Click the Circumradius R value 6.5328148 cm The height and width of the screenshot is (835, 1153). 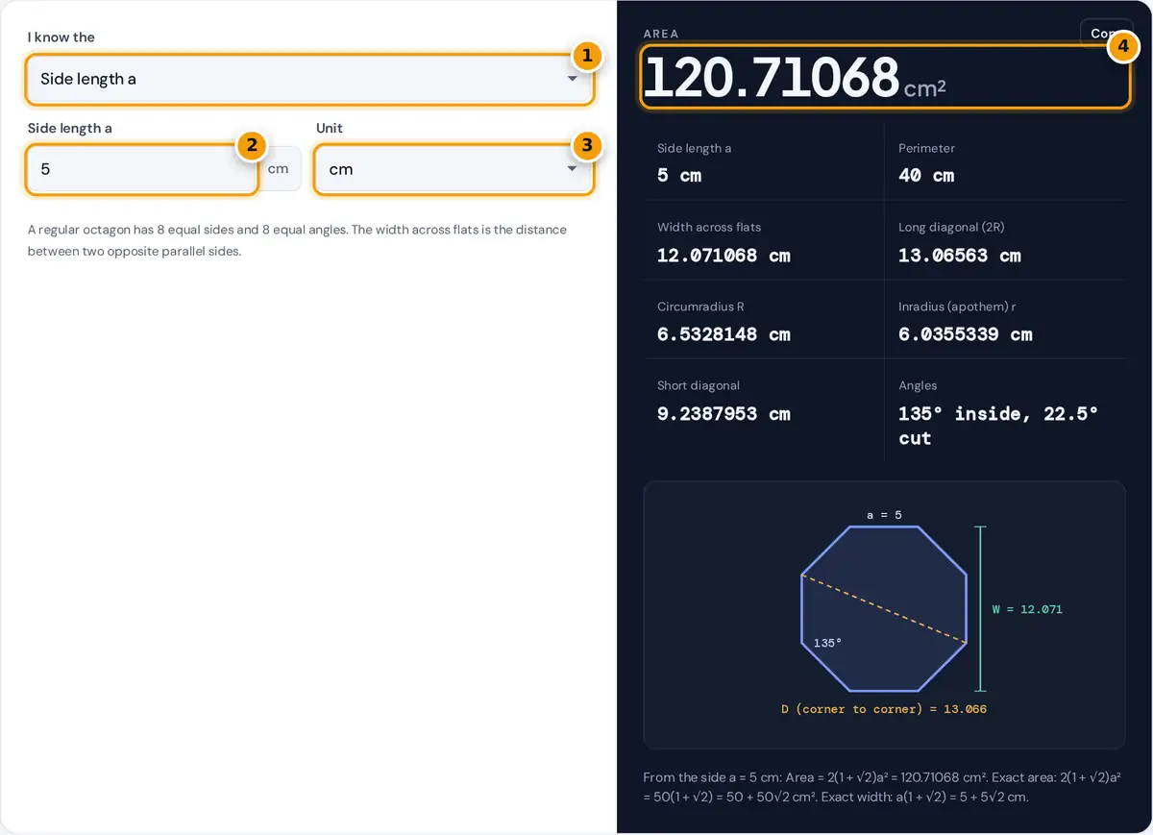coord(724,334)
